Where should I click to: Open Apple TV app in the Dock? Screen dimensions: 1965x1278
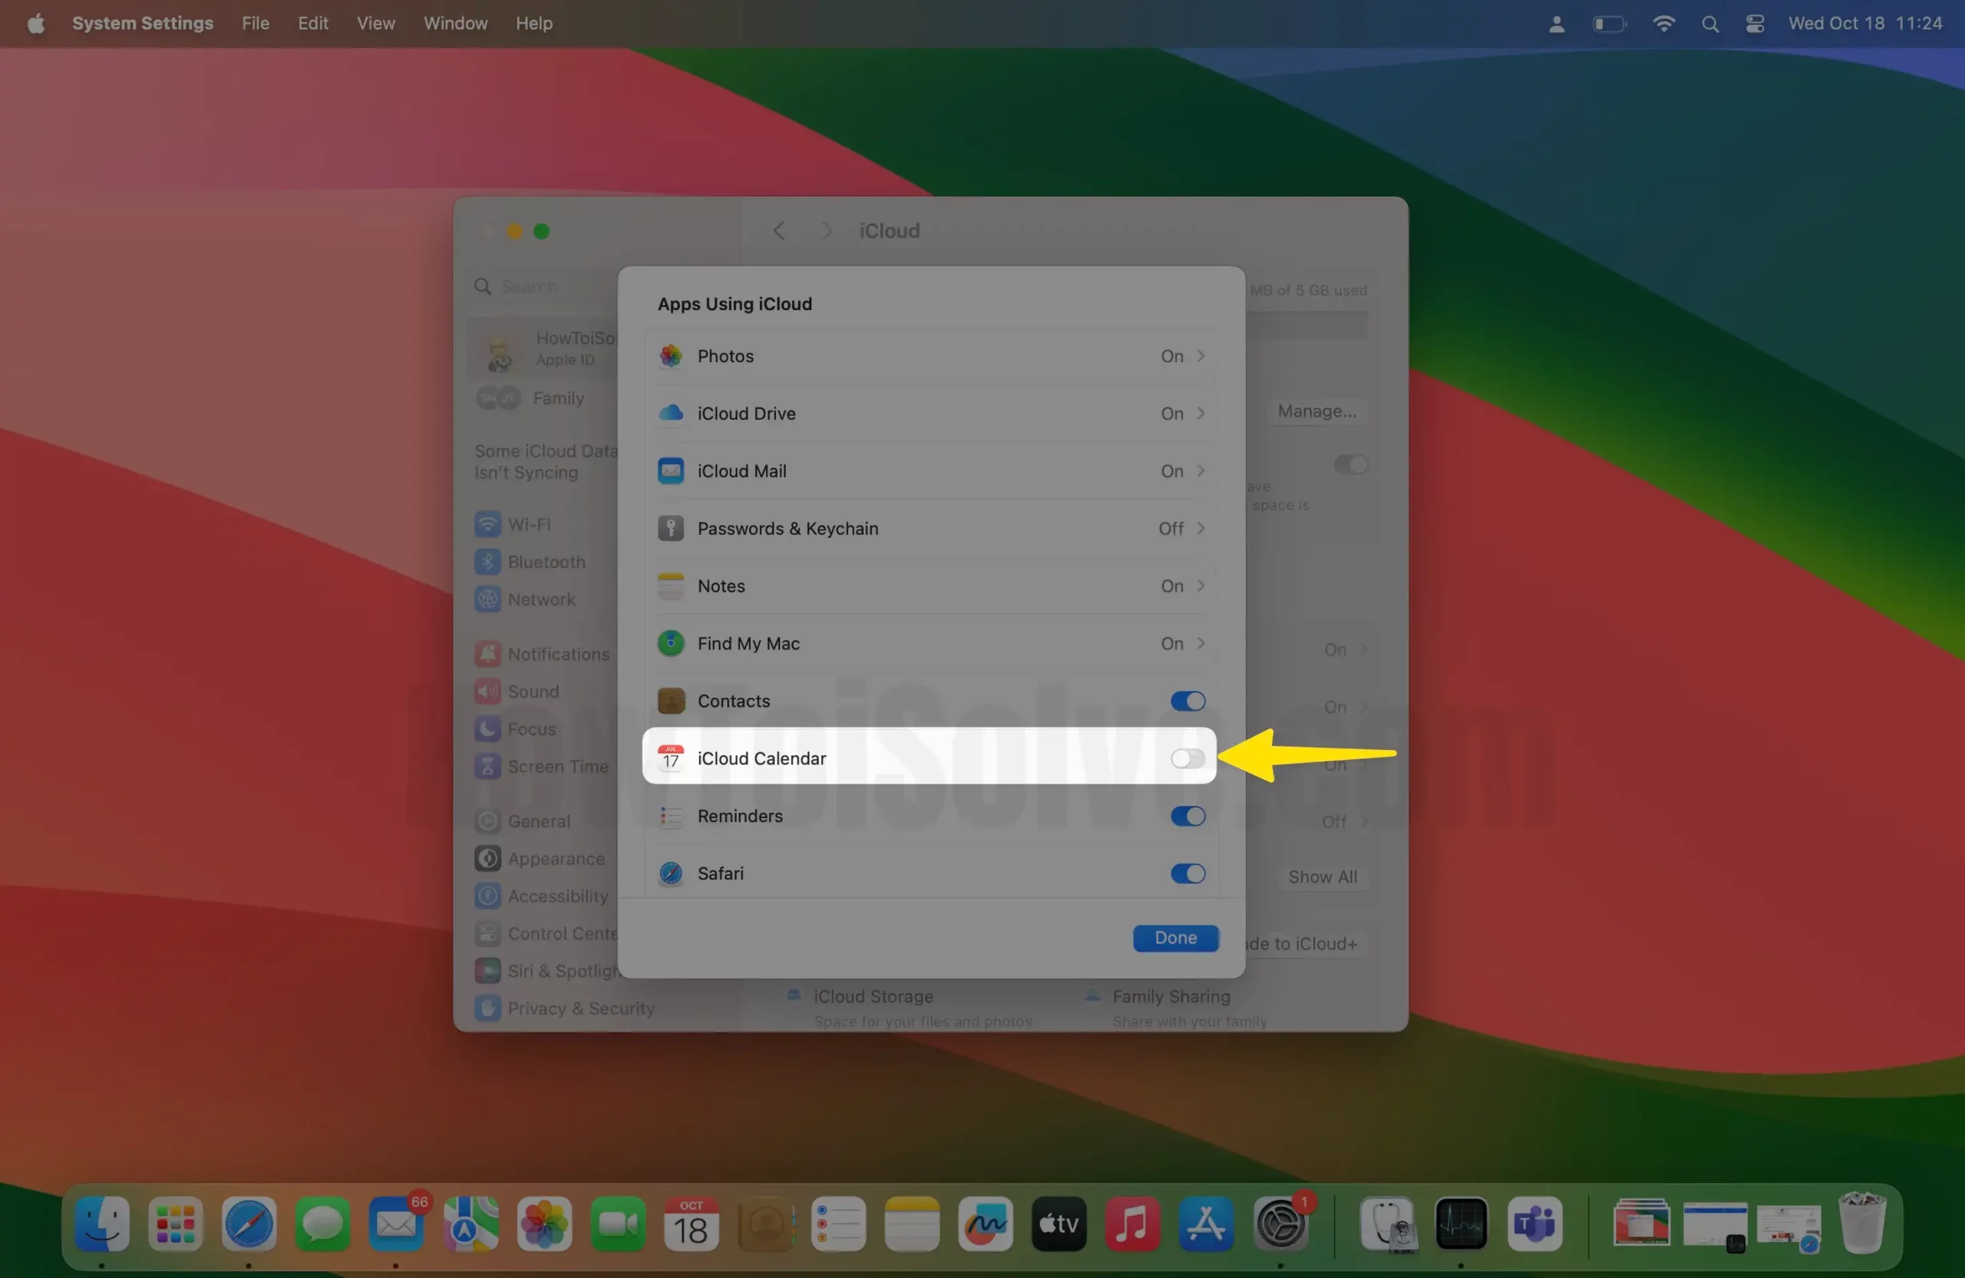(x=1059, y=1224)
